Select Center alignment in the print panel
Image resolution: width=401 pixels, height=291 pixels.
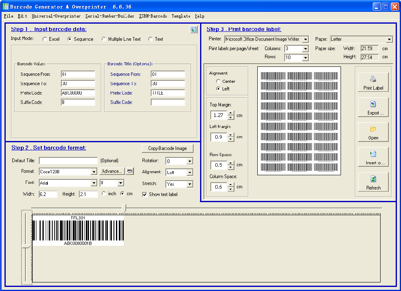tap(219, 81)
